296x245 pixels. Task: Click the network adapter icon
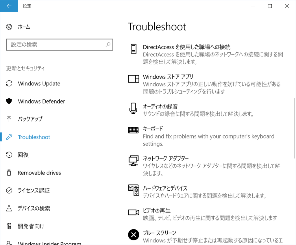coord(134,161)
